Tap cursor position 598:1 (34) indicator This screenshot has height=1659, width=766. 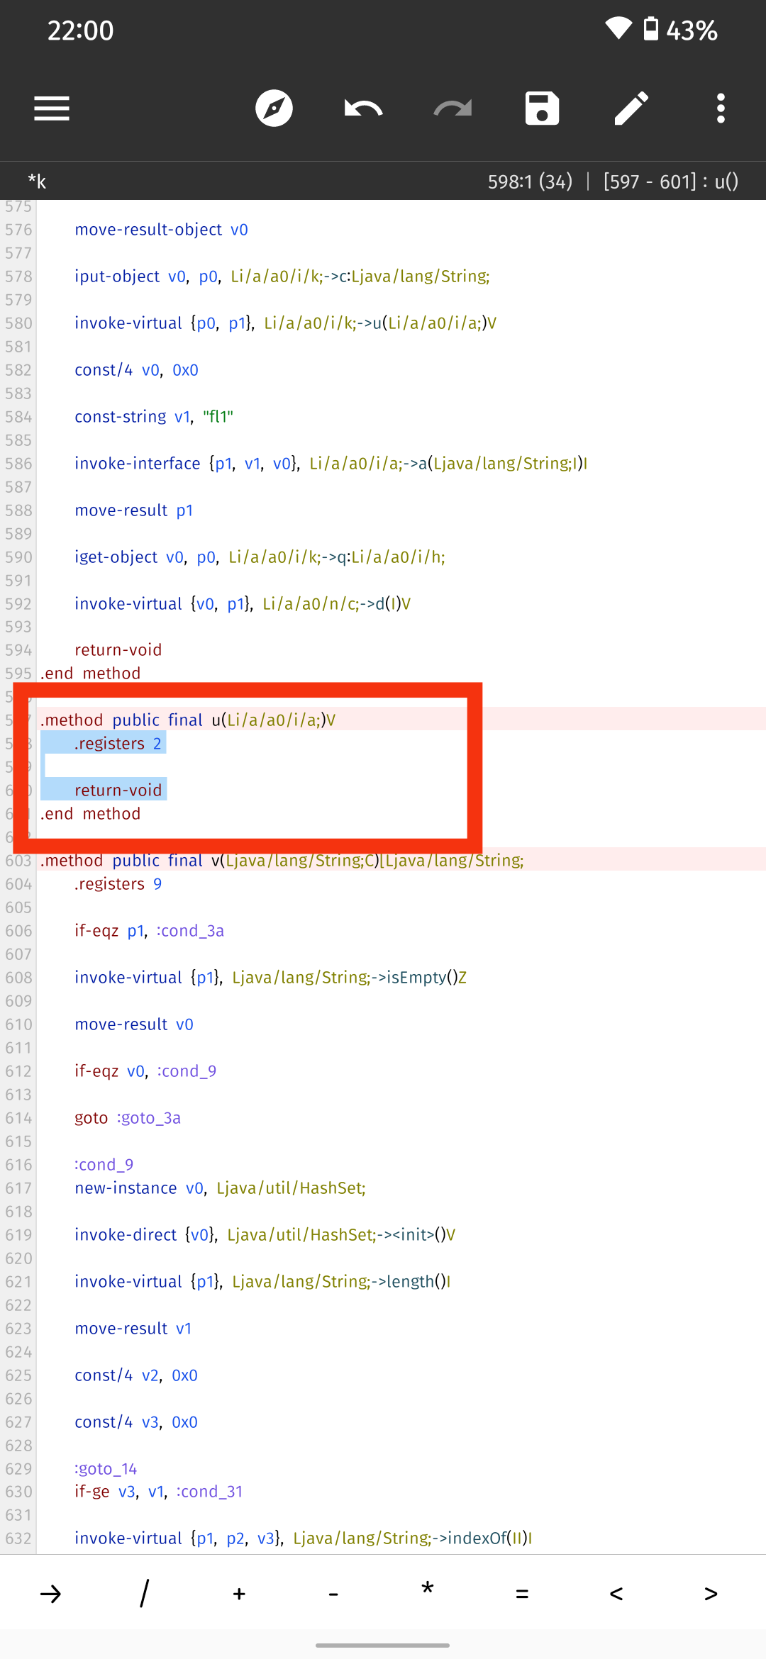tap(530, 181)
